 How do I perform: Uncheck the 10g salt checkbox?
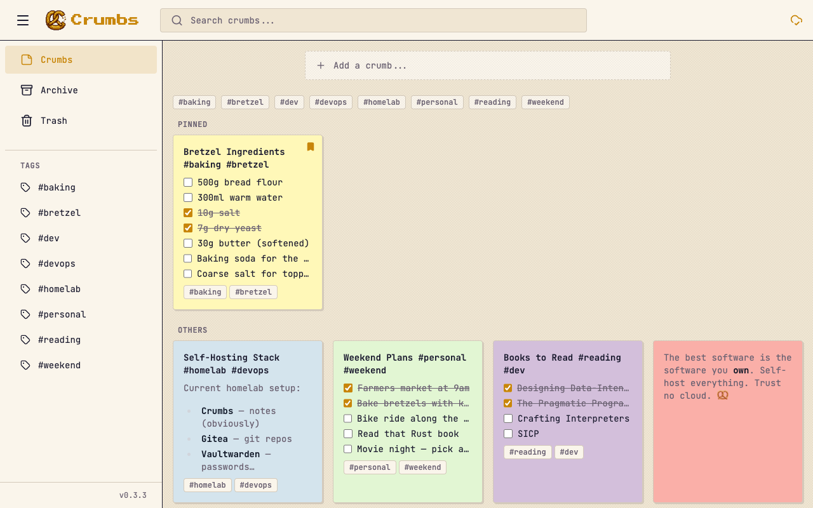pyautogui.click(x=188, y=213)
